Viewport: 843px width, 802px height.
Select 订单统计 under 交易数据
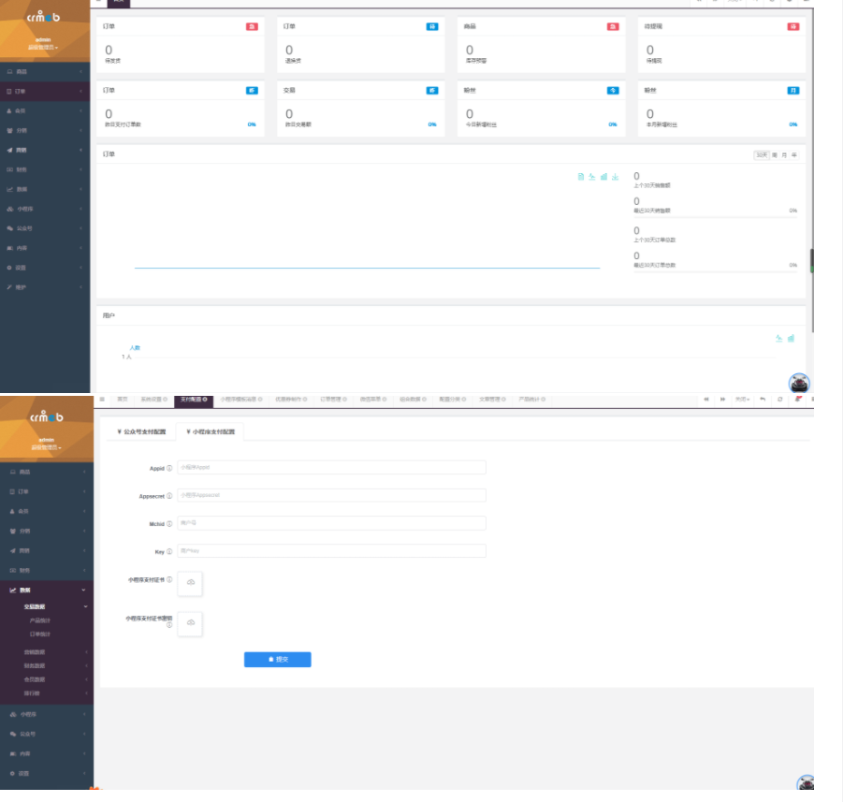click(x=40, y=634)
